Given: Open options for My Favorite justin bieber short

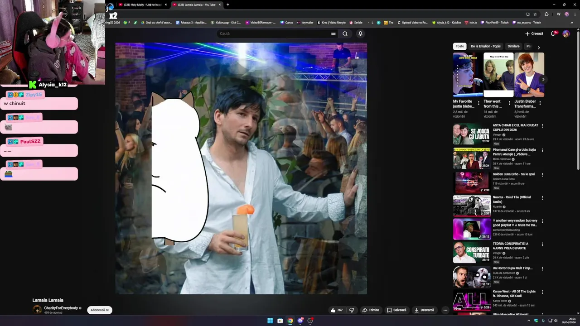Looking at the screenshot, I should 478,103.
